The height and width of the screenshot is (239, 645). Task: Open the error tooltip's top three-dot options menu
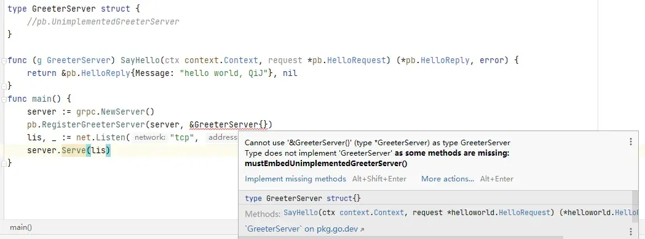point(631,142)
